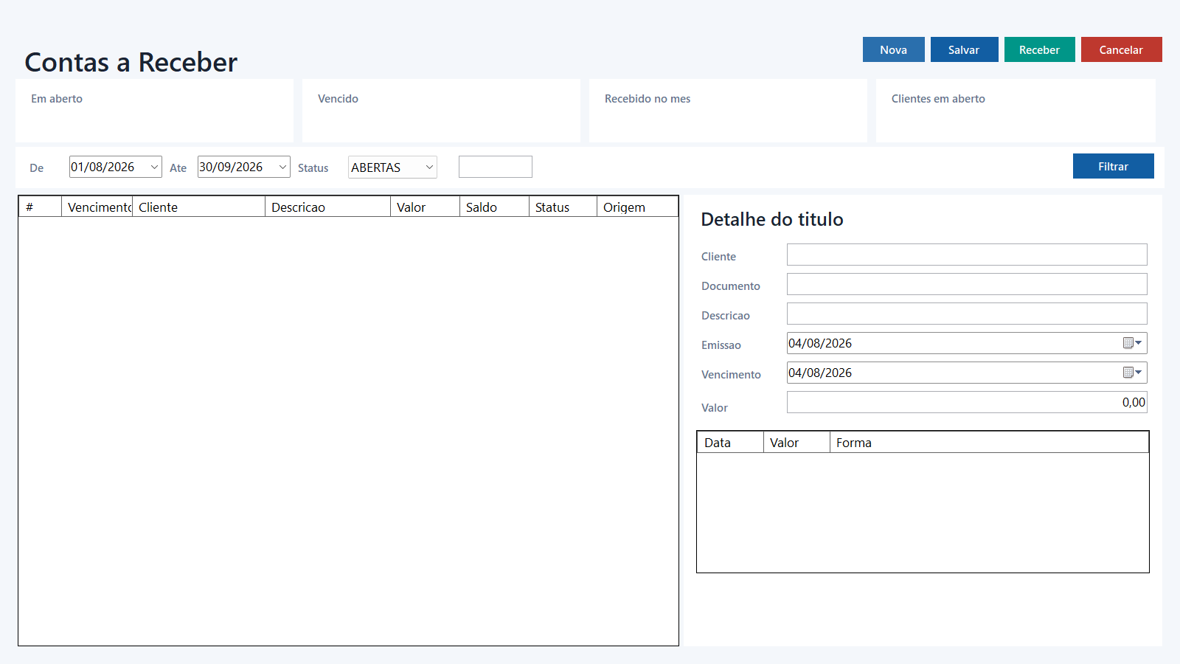Click the Em aberto summary card
Image resolution: width=1180 pixels, height=664 pixels.
pyautogui.click(x=154, y=111)
